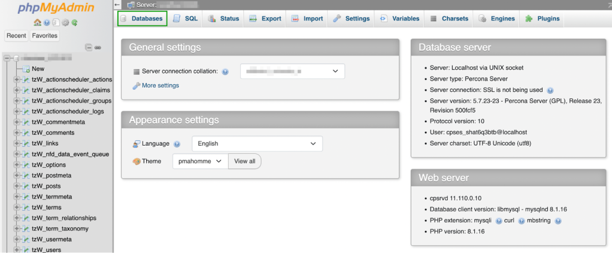Click help icon next to Language label
Screen dimensions: 612x253
pyautogui.click(x=177, y=144)
